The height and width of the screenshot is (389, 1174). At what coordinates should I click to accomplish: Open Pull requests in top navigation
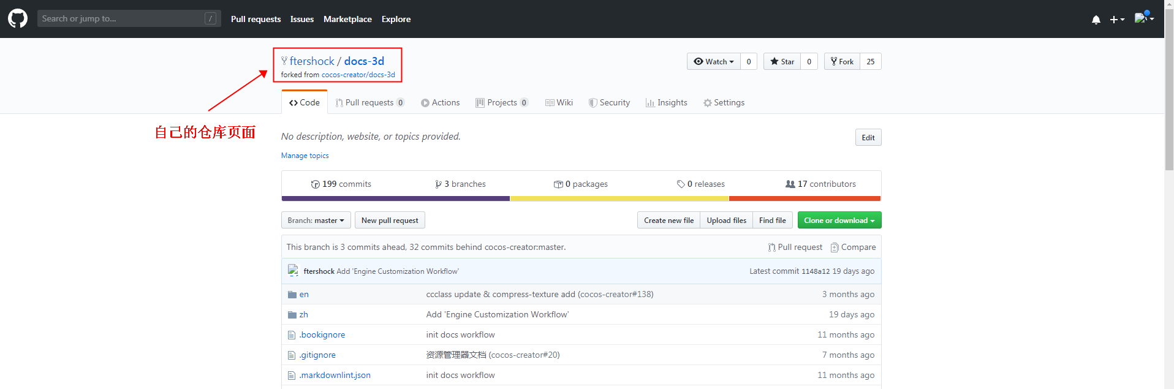pyautogui.click(x=256, y=19)
